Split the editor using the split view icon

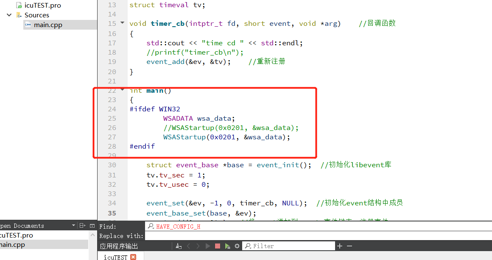tap(81, 225)
